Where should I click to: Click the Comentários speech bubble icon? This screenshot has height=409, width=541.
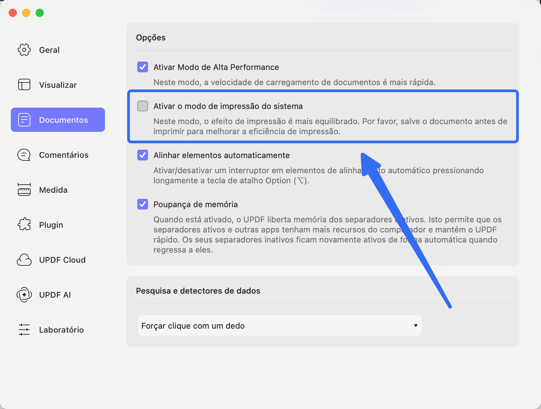coord(24,155)
